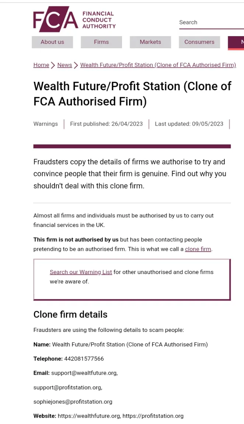Click the partially visible dark purple nav tab
244x424 pixels.
(236, 42)
